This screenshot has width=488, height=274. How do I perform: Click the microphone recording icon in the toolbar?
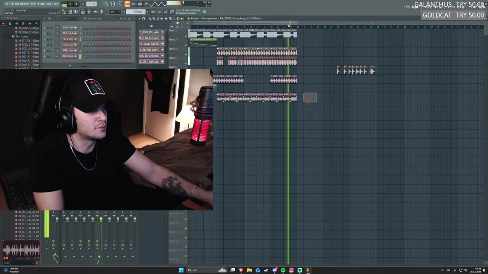(x=101, y=12)
